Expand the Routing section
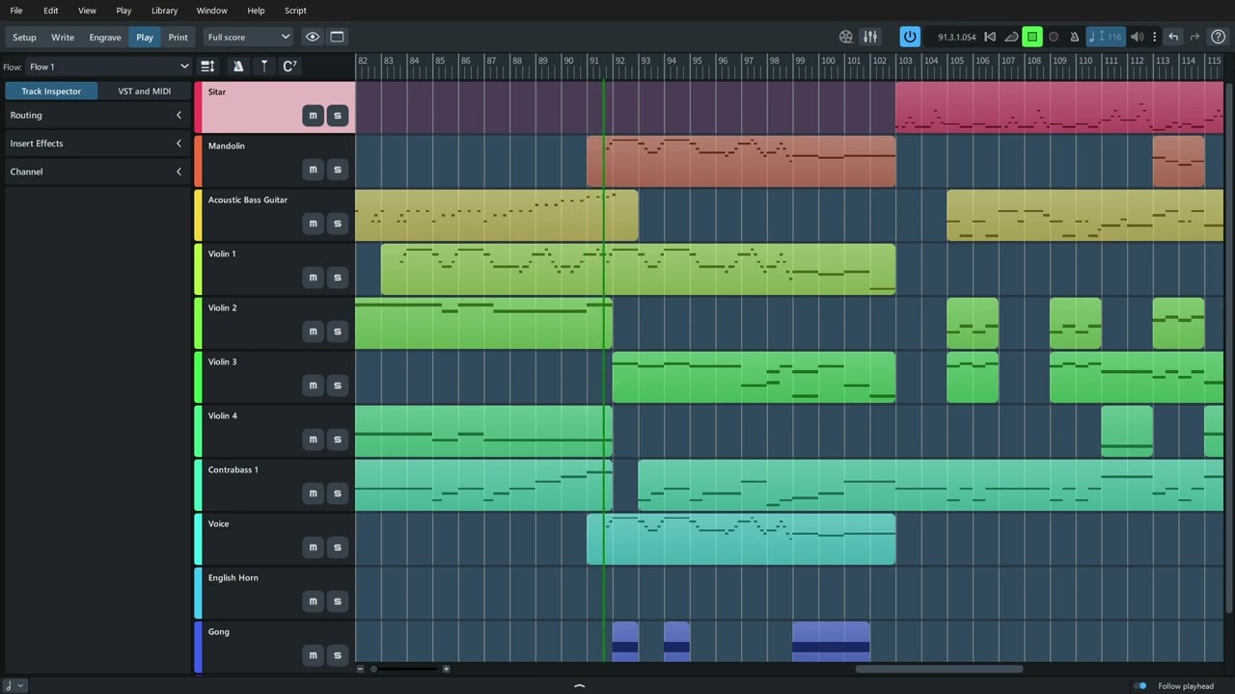This screenshot has width=1235, height=694. (96, 115)
